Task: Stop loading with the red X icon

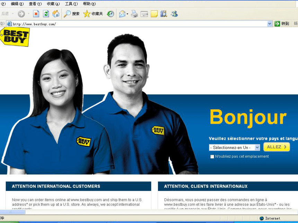Action: 36,13
